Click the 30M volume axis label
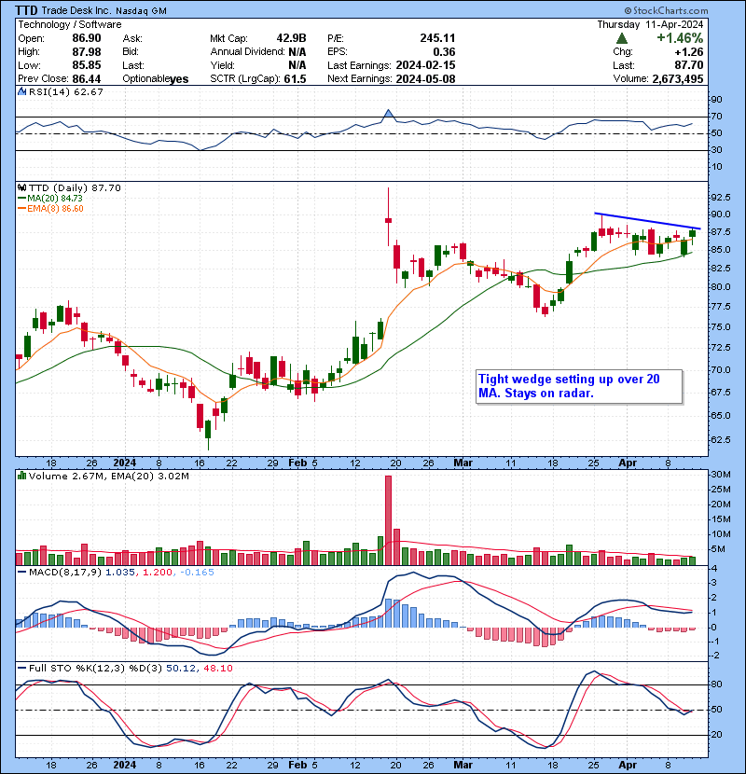Screen dimensions: 746x774 coord(720,475)
